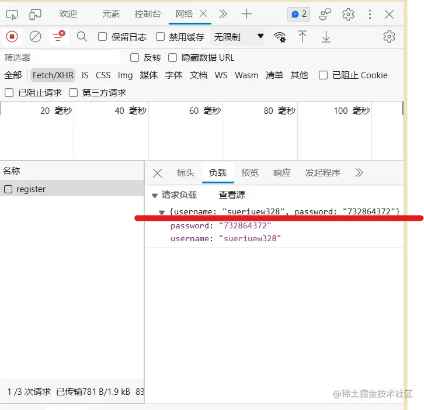Screen dimensions: 424x410
Task: Show more detail tabs double-chevron
Action: [359, 172]
